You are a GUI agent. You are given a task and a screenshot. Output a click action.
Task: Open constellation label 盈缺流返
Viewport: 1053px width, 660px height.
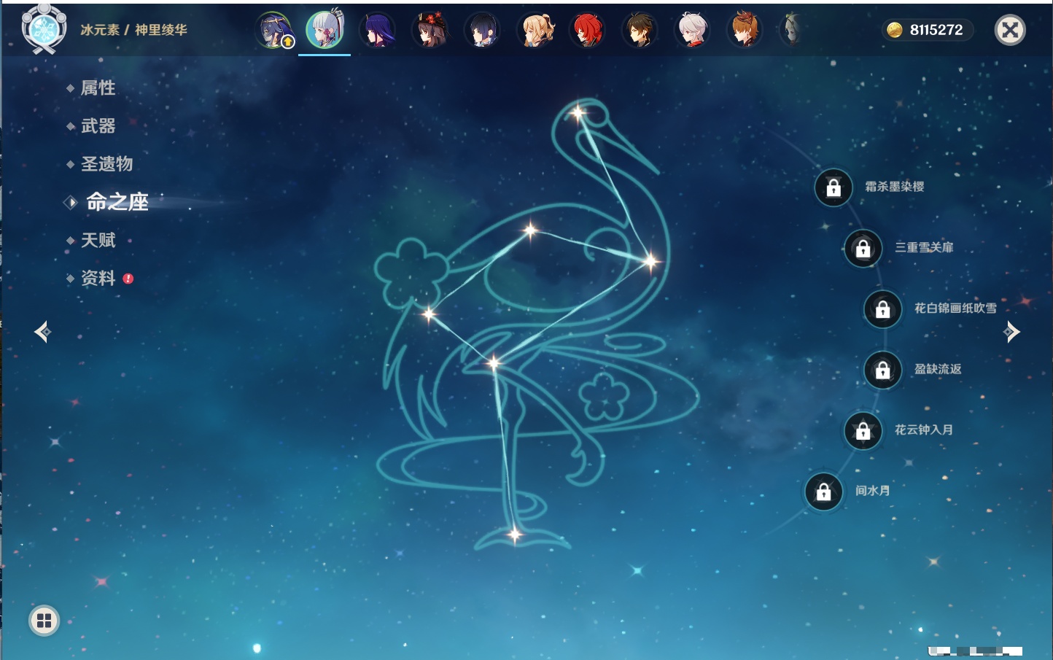(938, 369)
